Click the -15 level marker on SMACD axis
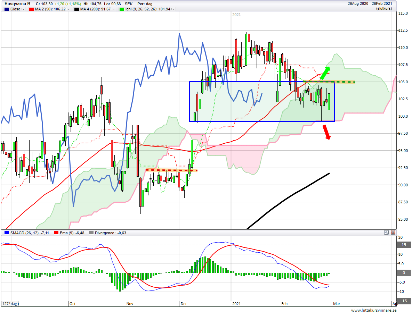Viewport: 412px width, 312px height. (404, 301)
